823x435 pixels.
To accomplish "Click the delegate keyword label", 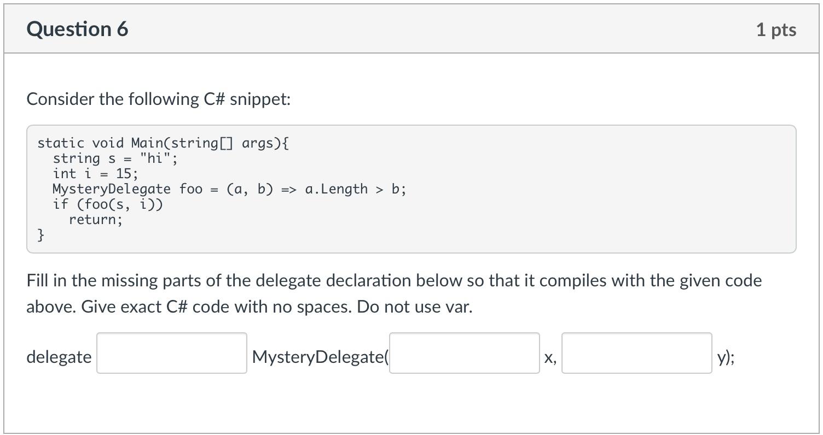I will click(59, 357).
